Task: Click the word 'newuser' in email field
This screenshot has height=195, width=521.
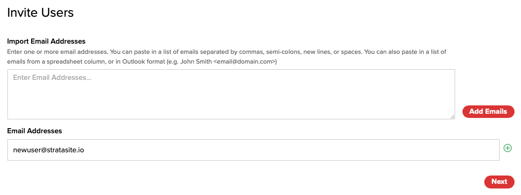Action: pyautogui.click(x=25, y=150)
